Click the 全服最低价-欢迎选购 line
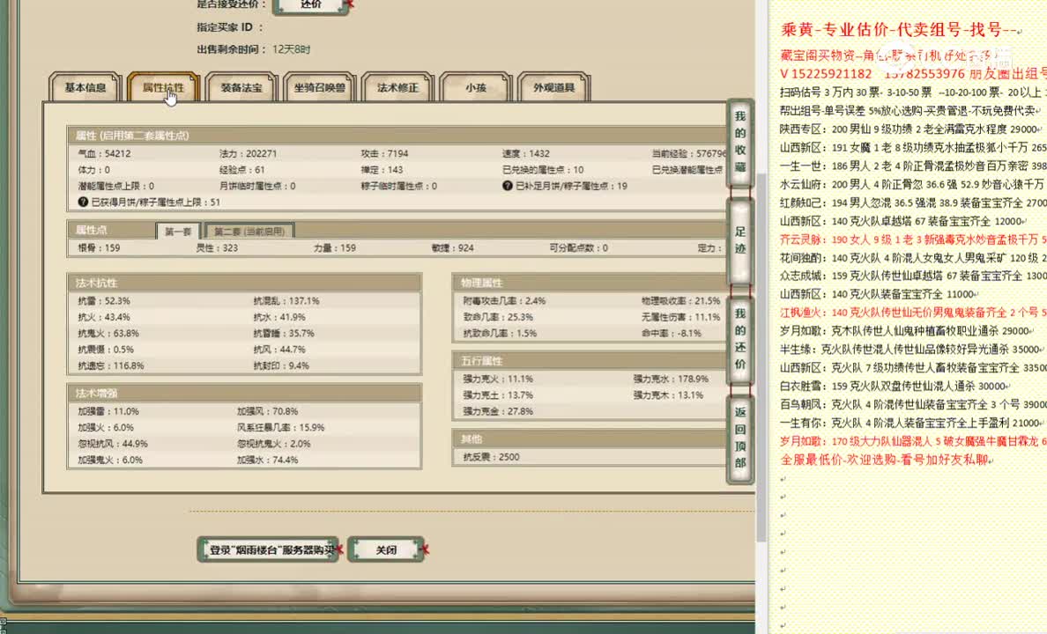This screenshot has width=1047, height=634. 886,460
